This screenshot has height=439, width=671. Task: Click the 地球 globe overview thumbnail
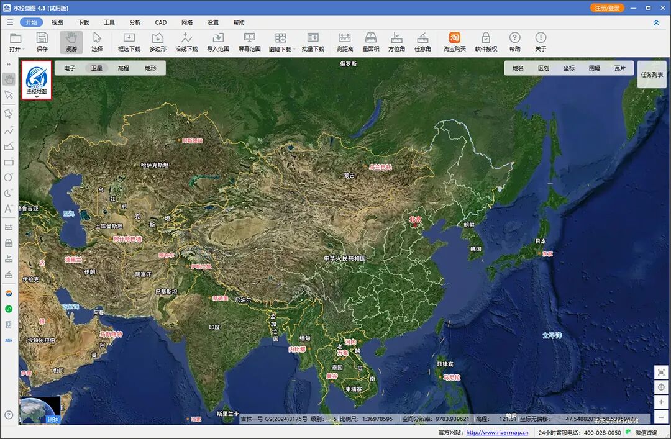click(x=40, y=410)
